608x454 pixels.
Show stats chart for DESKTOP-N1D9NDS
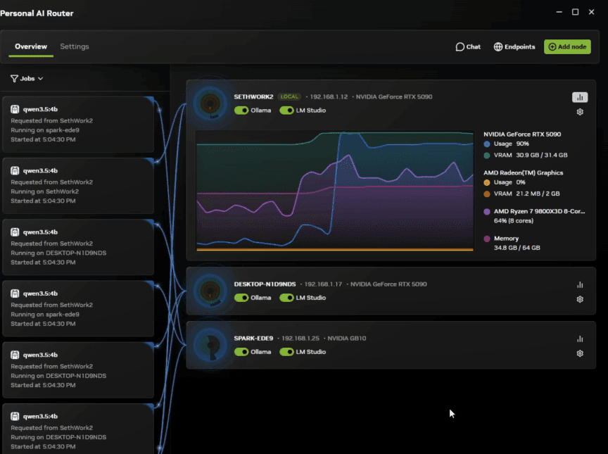(x=580, y=285)
